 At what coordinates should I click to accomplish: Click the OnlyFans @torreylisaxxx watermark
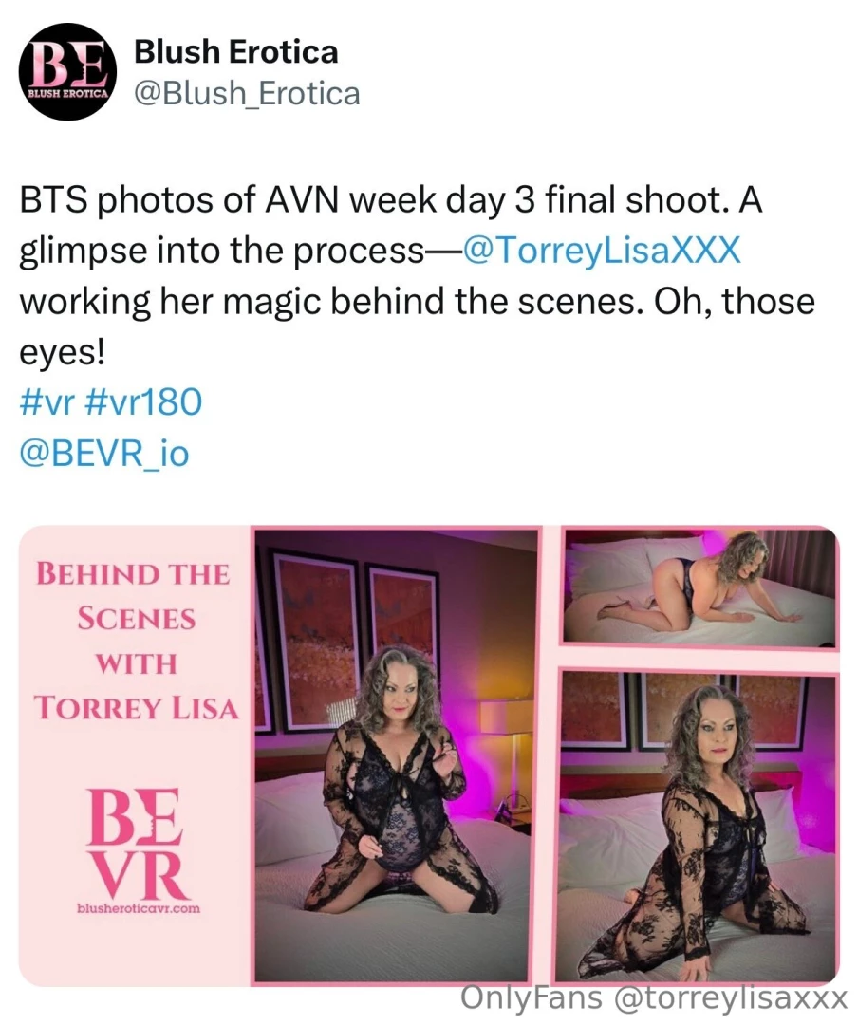(654, 998)
